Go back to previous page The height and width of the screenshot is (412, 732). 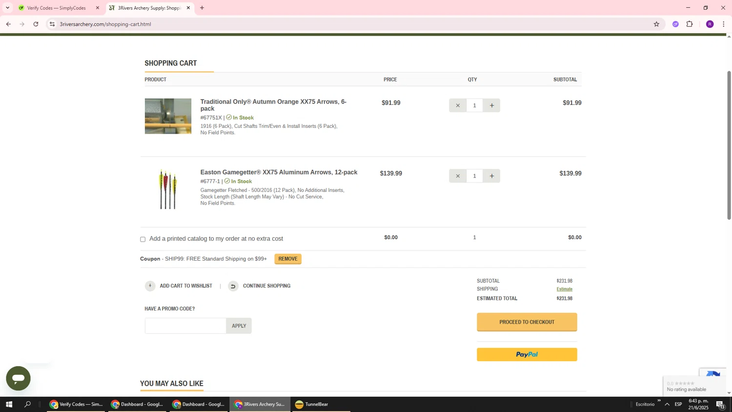tap(8, 24)
